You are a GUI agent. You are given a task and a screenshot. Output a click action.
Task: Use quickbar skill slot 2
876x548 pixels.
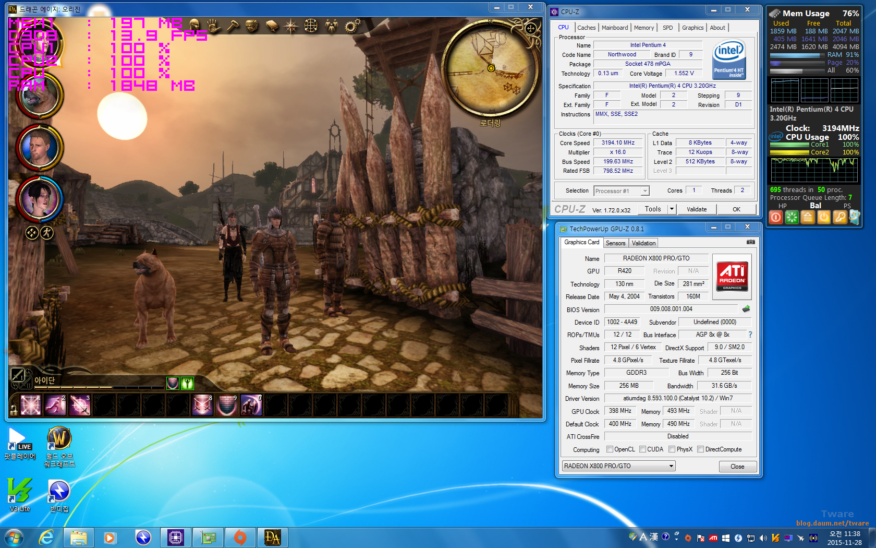[x=55, y=405]
